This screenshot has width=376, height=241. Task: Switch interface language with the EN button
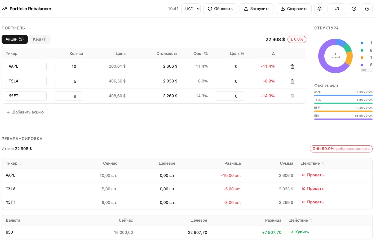coord(337,8)
